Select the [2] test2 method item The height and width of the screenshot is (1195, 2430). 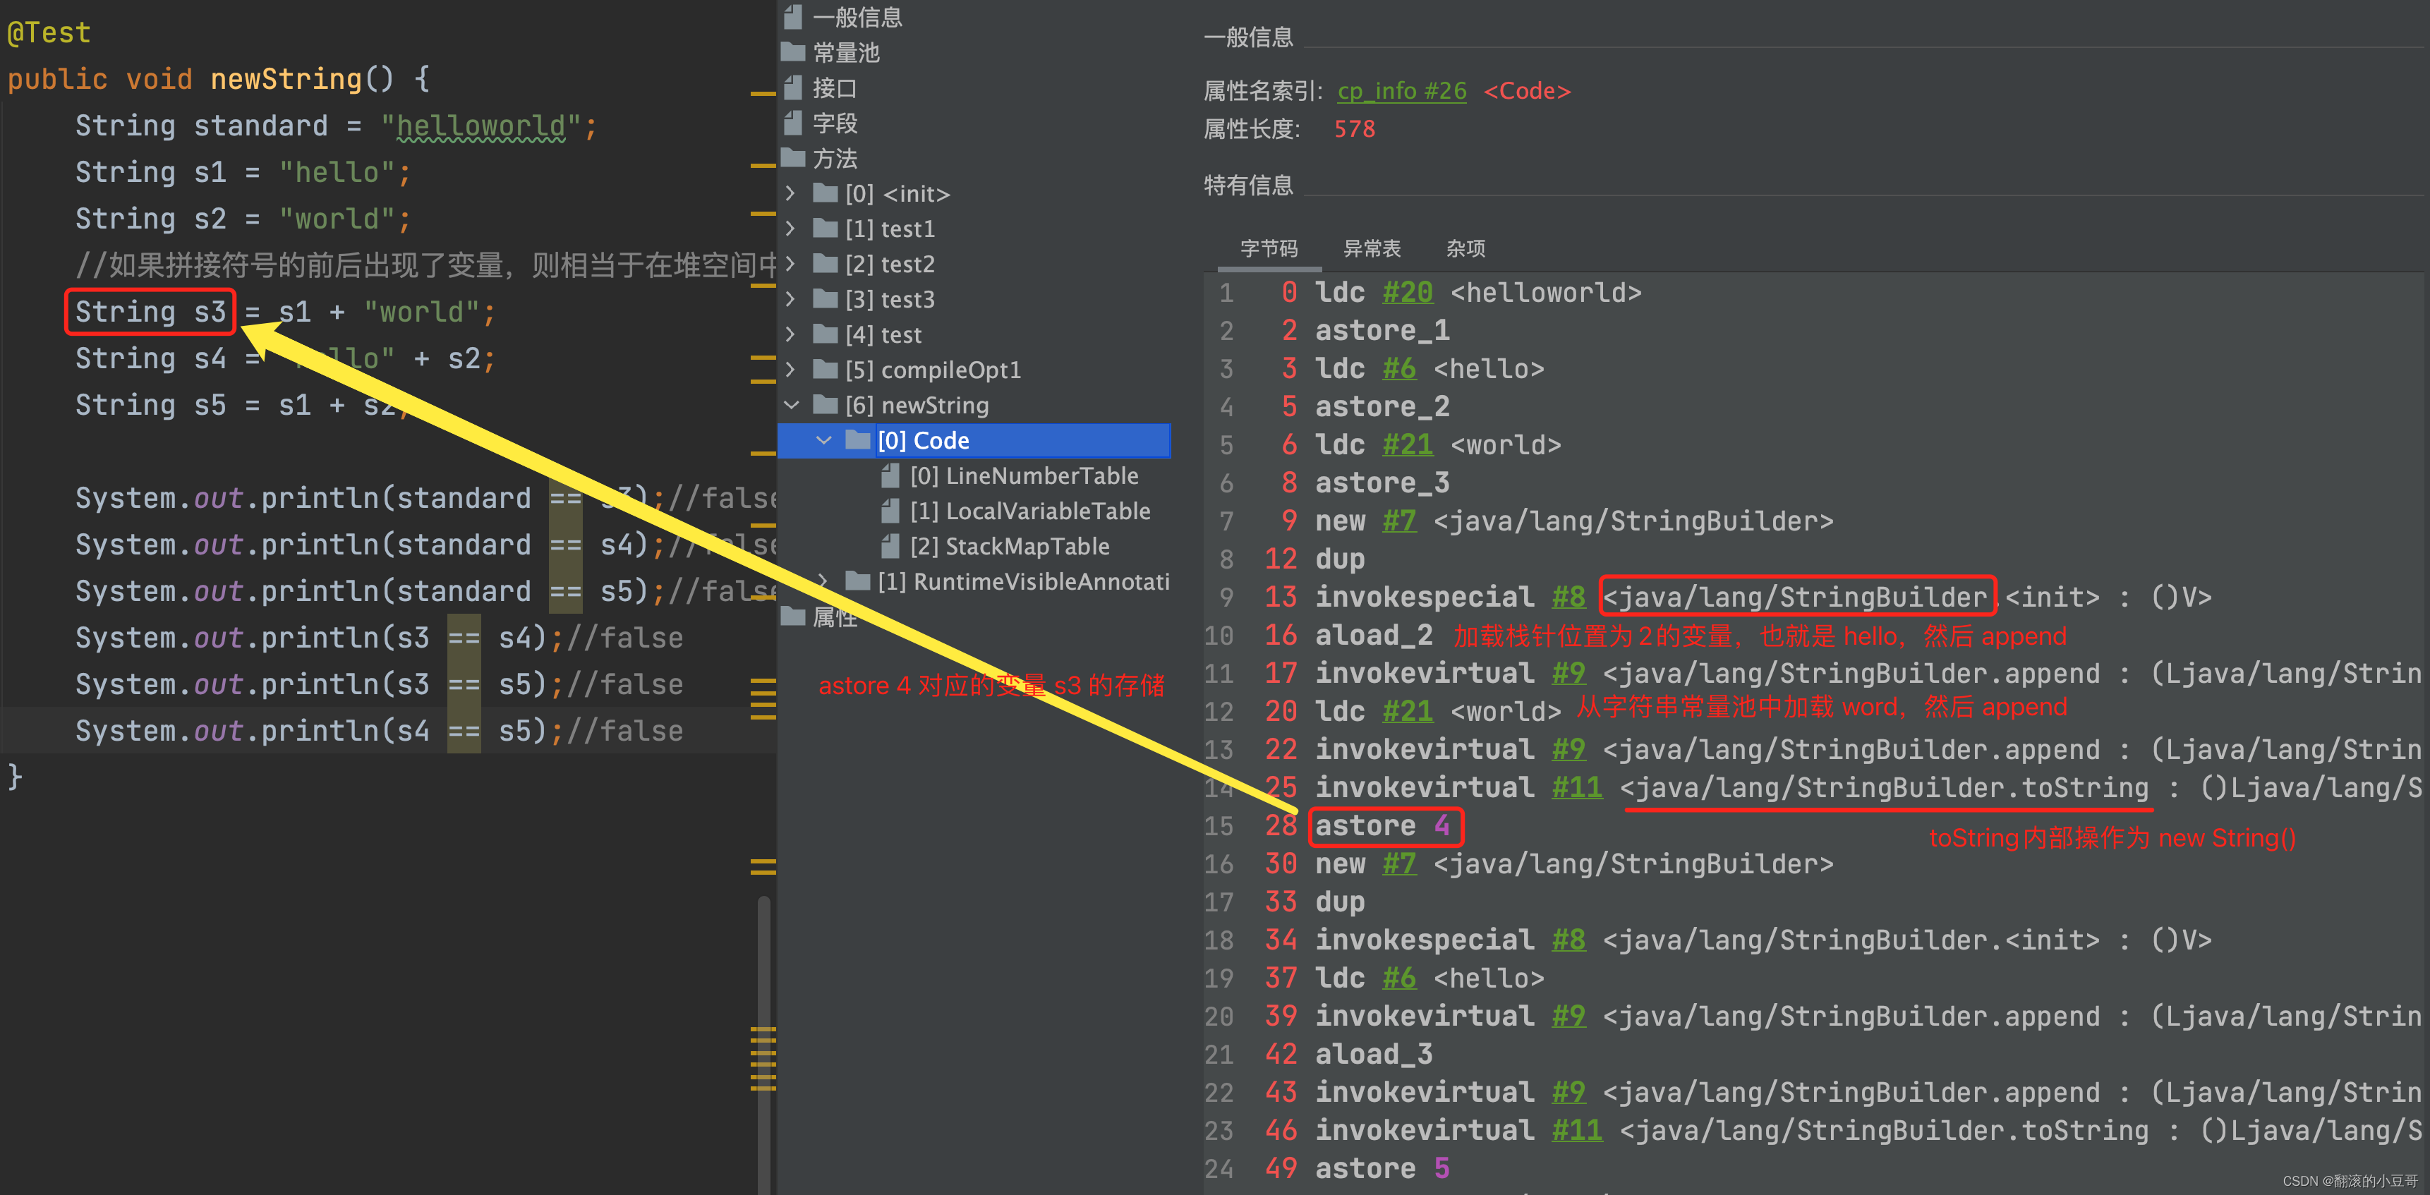[890, 264]
